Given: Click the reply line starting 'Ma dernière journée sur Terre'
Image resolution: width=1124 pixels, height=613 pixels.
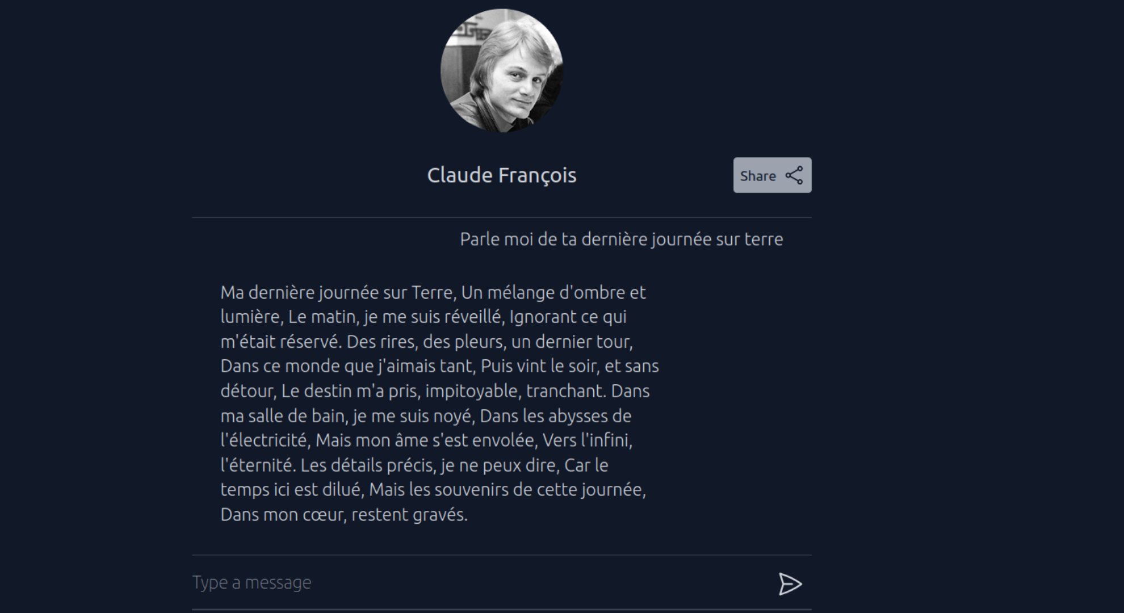Looking at the screenshot, I should coord(433,293).
